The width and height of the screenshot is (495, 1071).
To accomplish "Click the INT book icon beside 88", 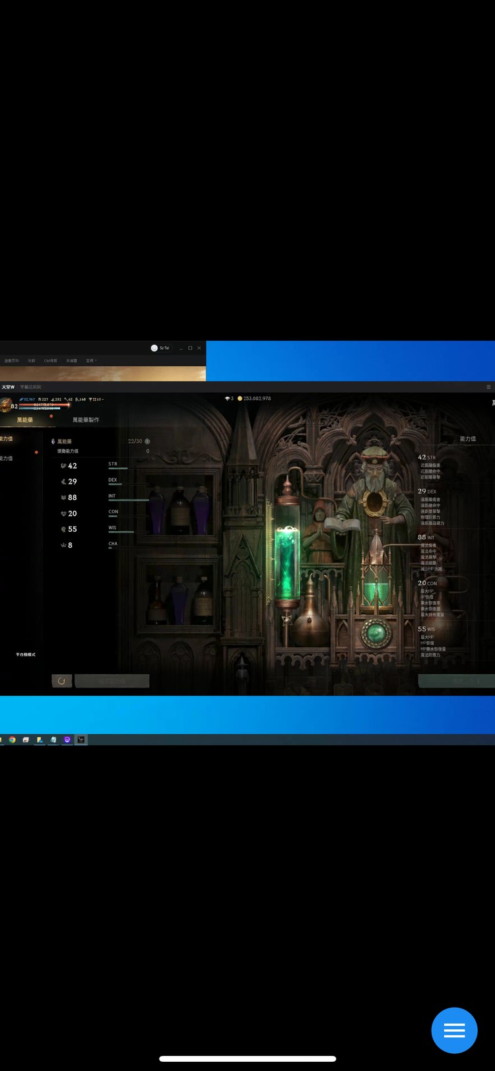I will coord(63,498).
